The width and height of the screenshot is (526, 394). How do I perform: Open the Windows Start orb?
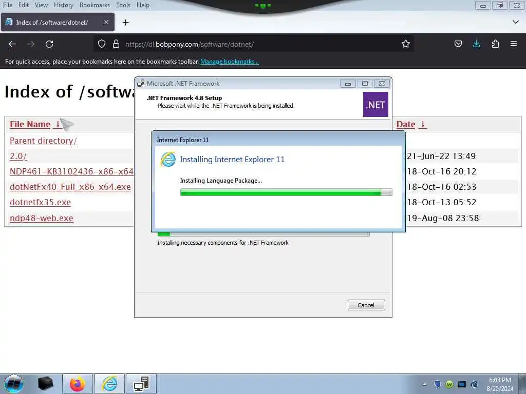(14, 384)
